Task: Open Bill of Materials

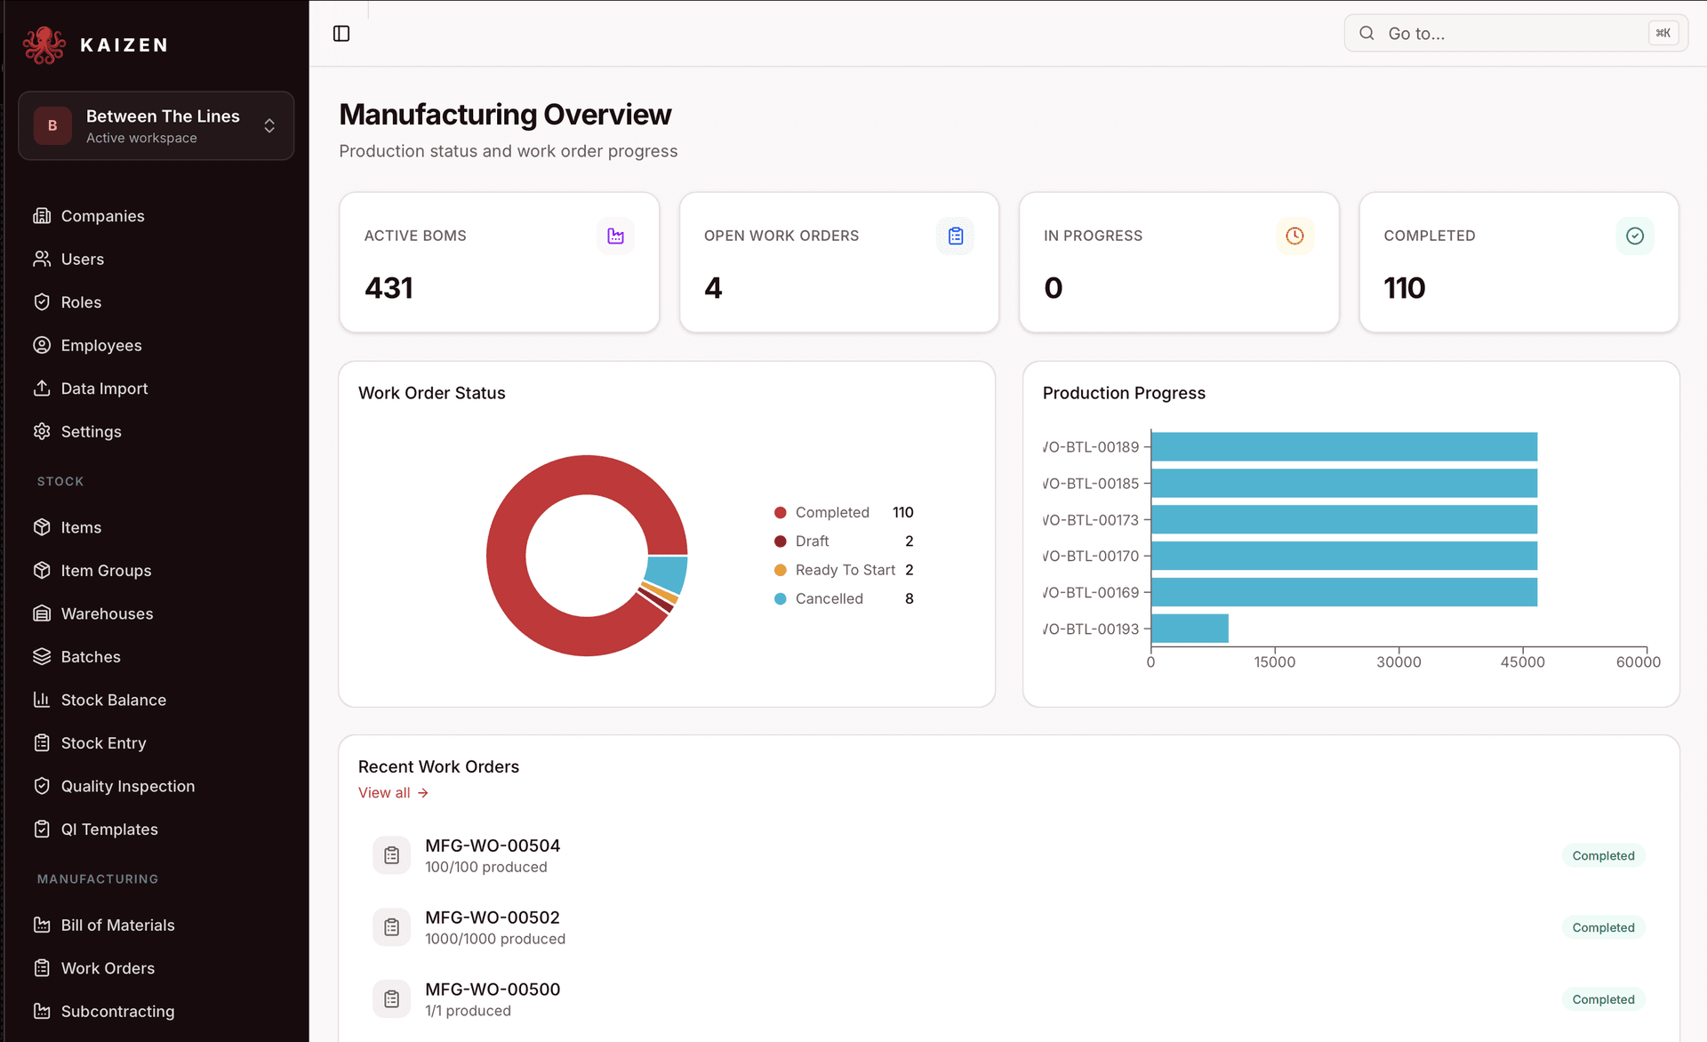Action: pos(117,926)
